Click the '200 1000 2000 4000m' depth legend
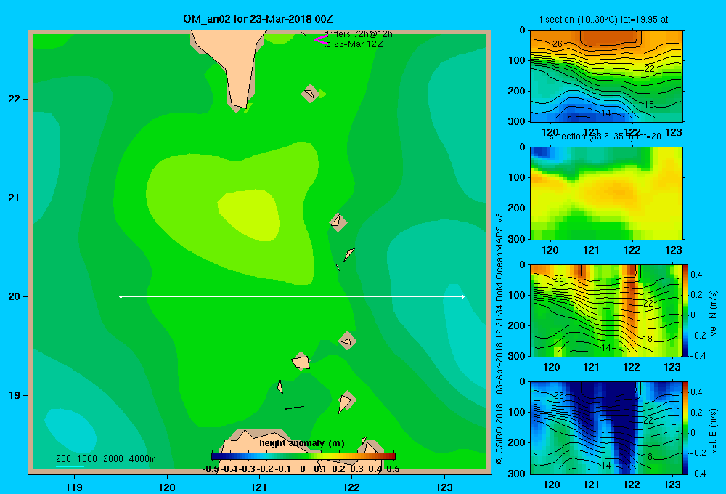This screenshot has height=494, width=726. point(106,459)
